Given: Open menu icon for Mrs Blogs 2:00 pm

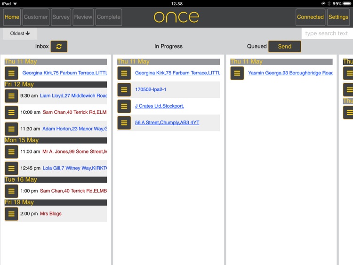Looking at the screenshot, I should tap(11, 214).
